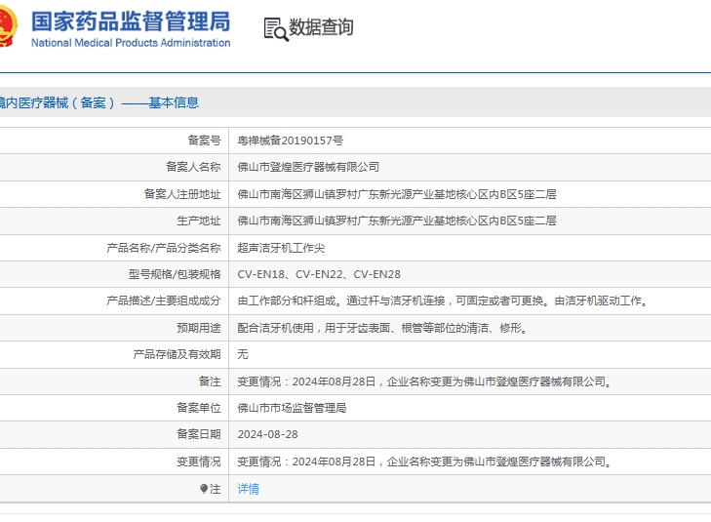
Task: Click the 备注 label
Action: point(210,381)
